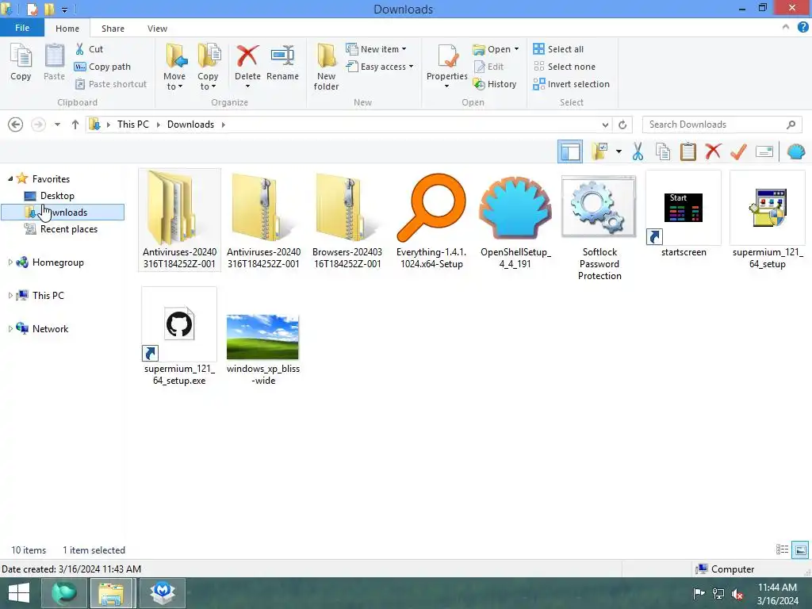812x609 pixels.
Task: Open the File tab
Action: point(22,28)
